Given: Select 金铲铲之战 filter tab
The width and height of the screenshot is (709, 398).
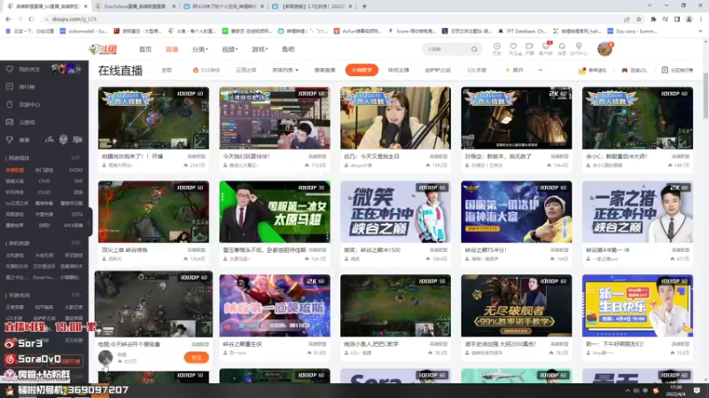Looking at the screenshot, I should point(438,70).
